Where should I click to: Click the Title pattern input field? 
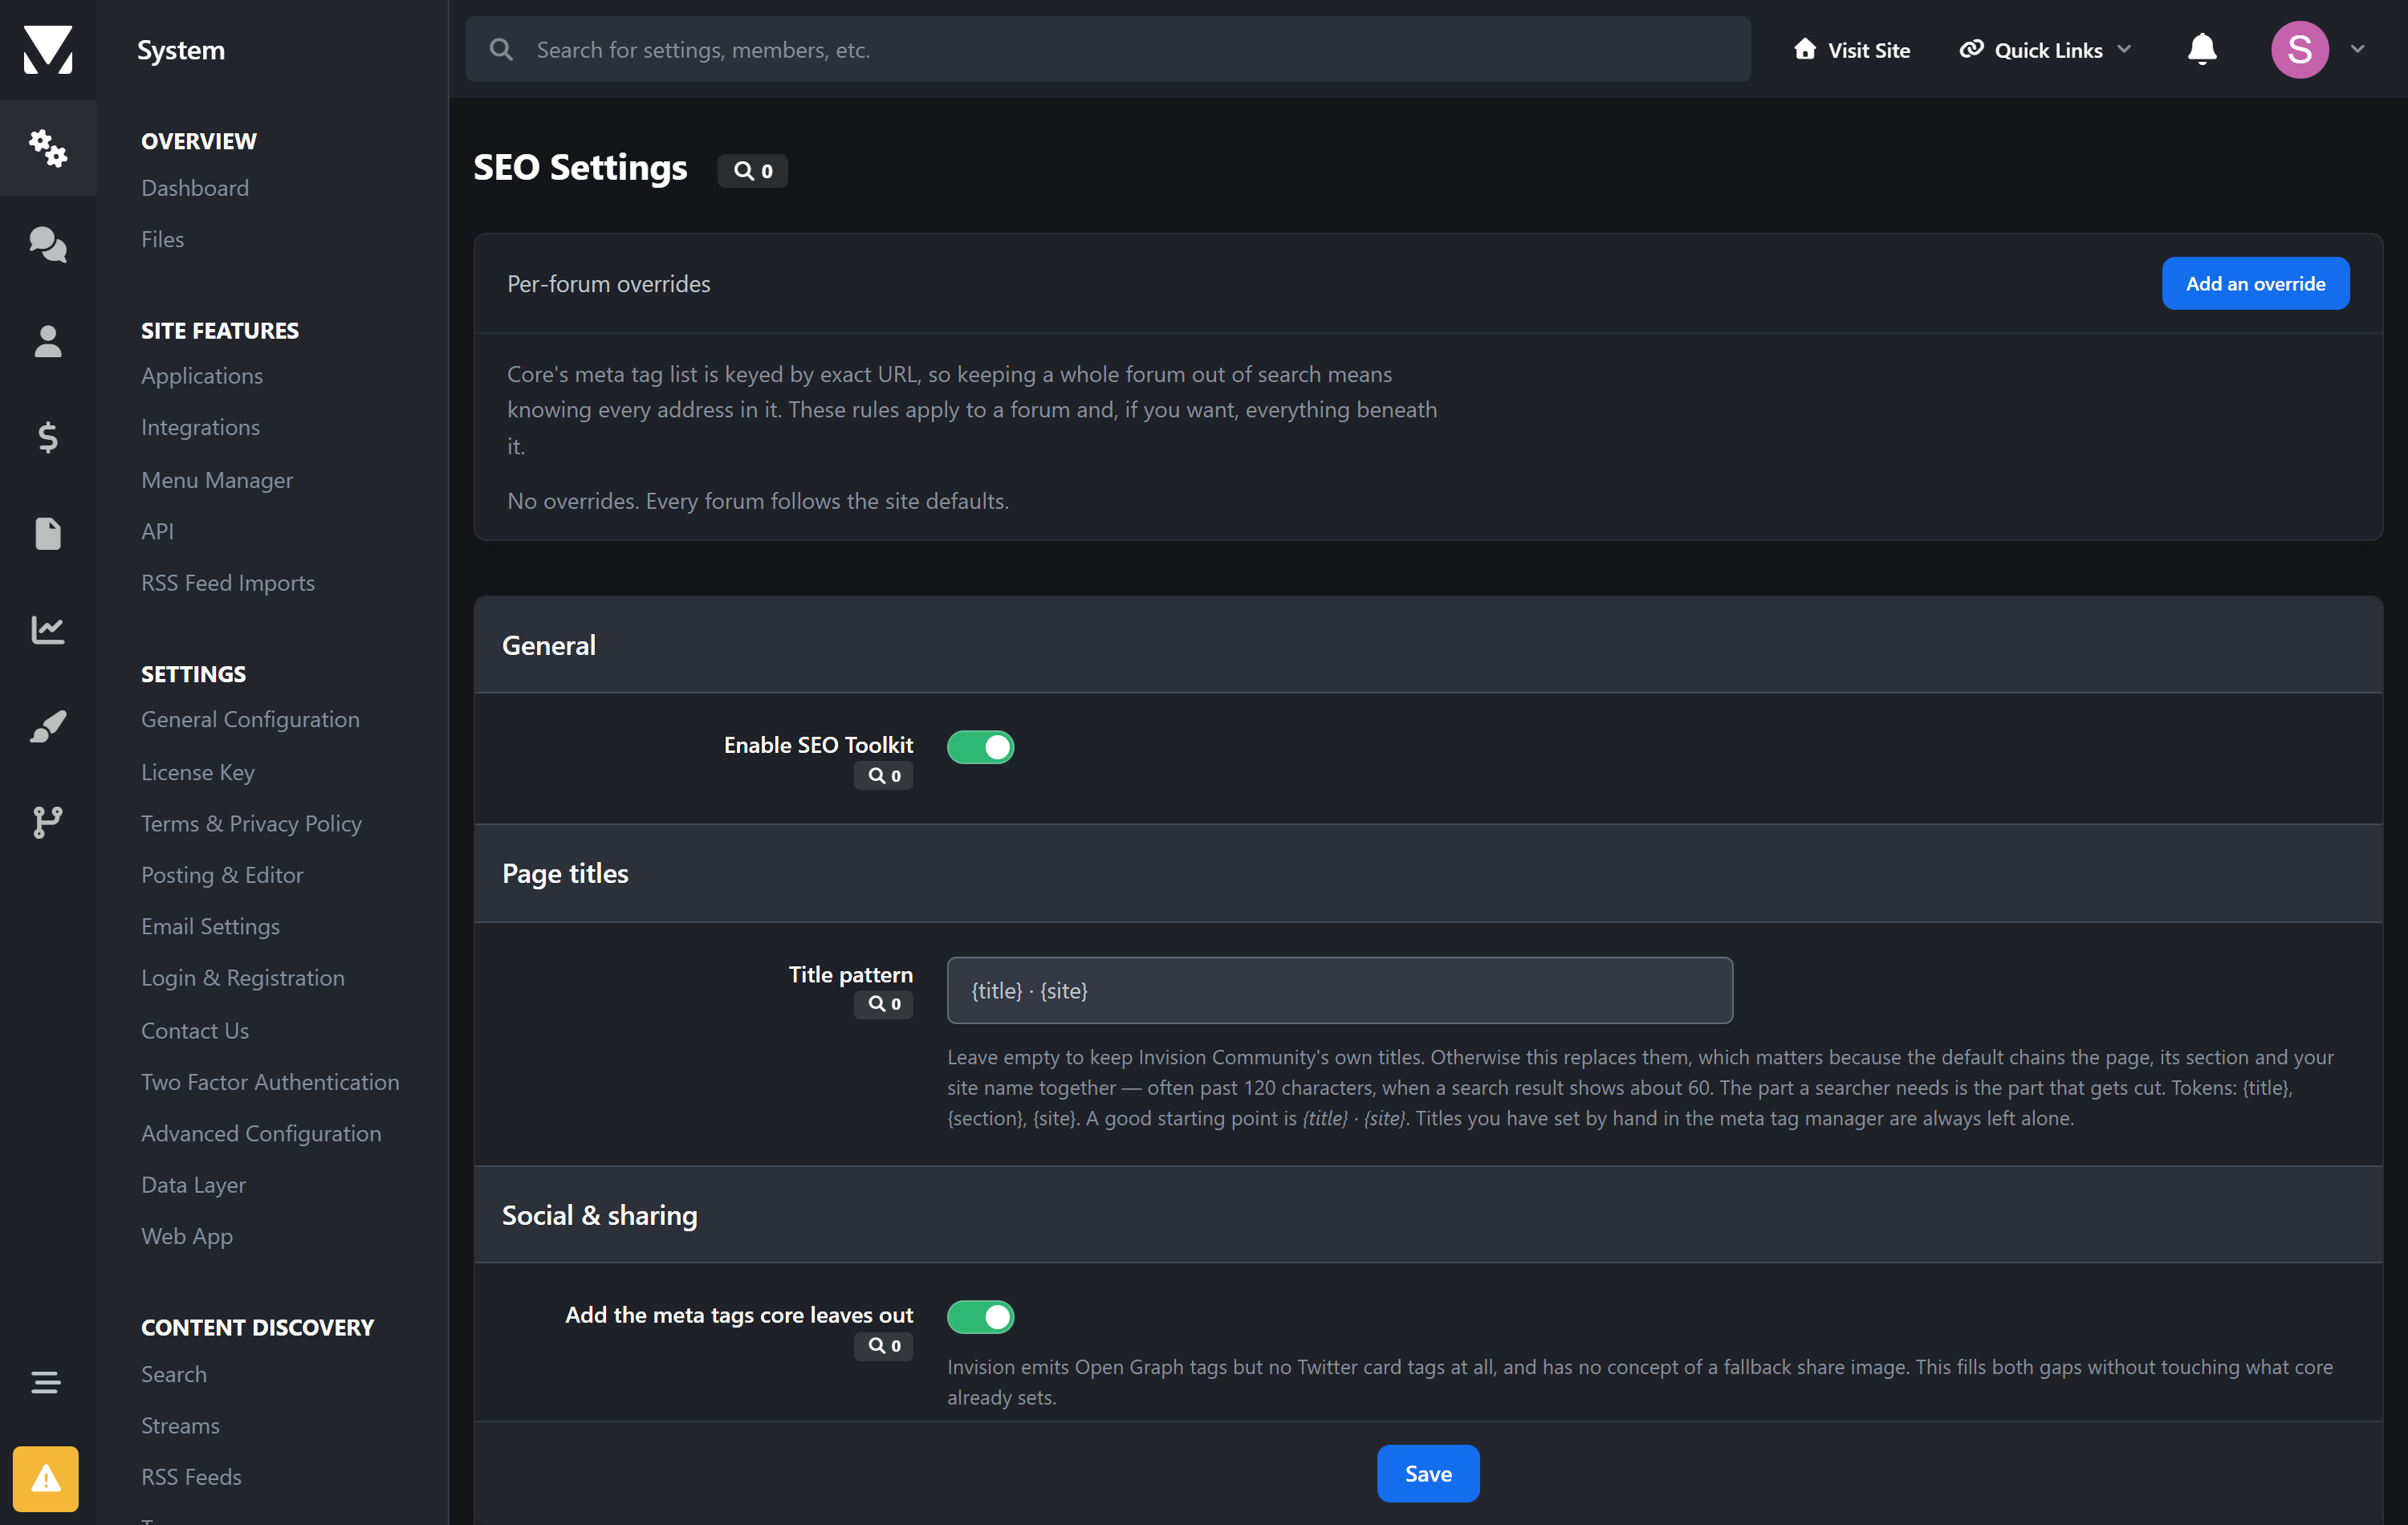click(x=1340, y=990)
